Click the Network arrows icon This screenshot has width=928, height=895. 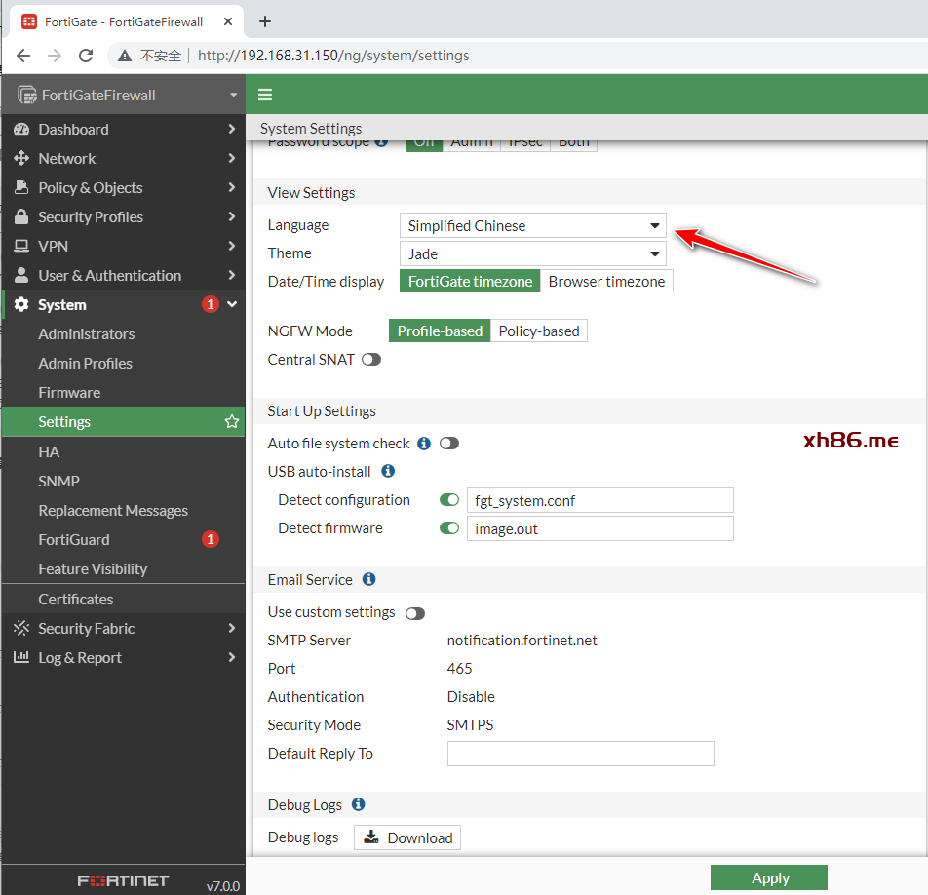click(21, 158)
